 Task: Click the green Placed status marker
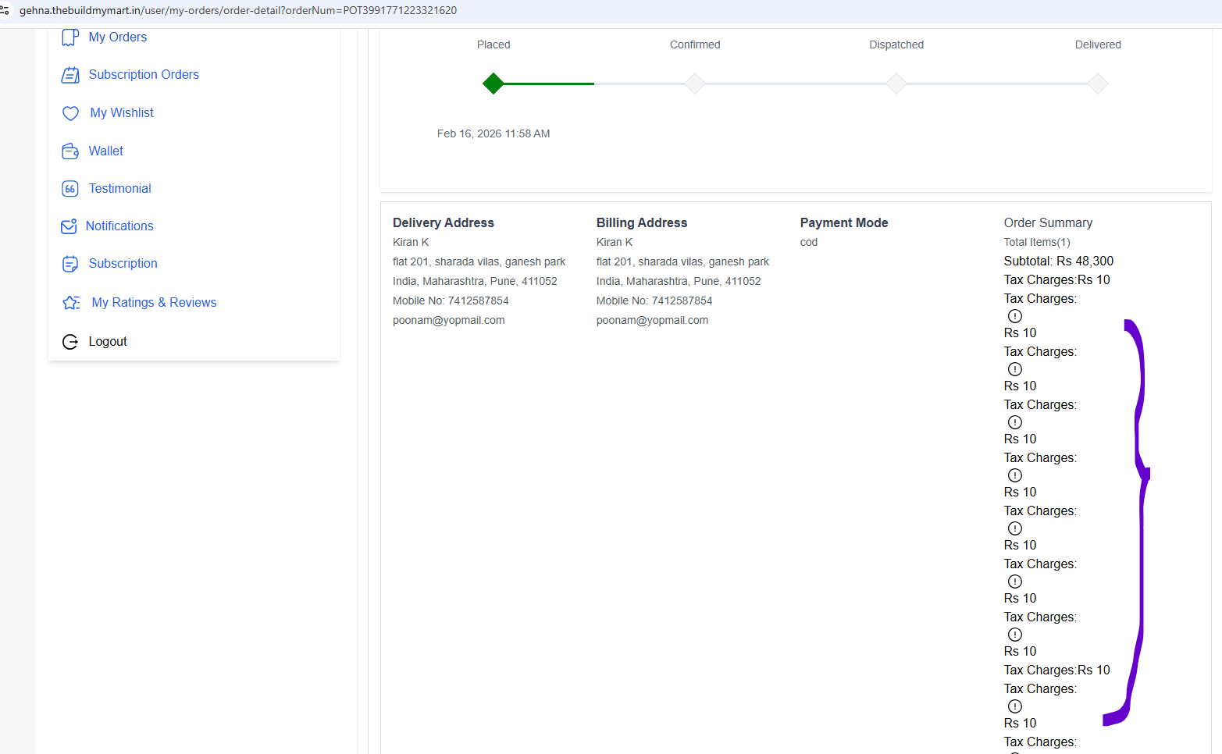click(493, 84)
